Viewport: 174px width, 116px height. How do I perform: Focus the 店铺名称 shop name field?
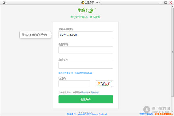coord(86,65)
